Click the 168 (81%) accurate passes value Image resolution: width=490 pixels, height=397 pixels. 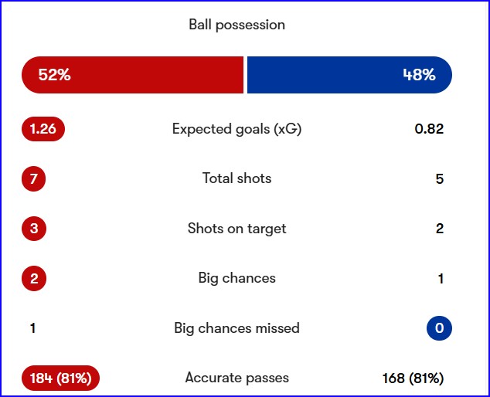413,378
